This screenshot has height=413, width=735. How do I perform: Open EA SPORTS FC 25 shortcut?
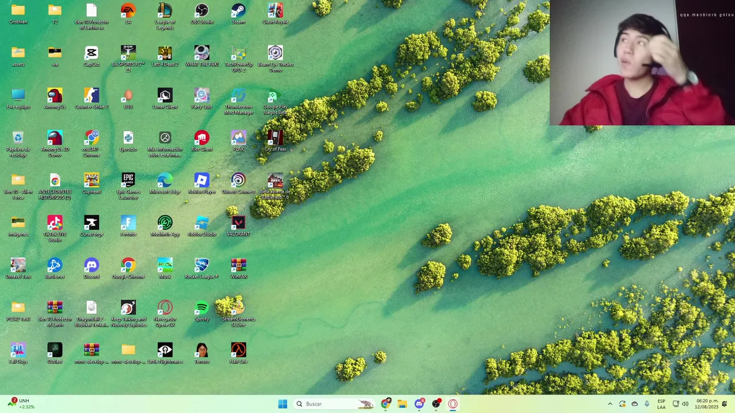pyautogui.click(x=128, y=59)
